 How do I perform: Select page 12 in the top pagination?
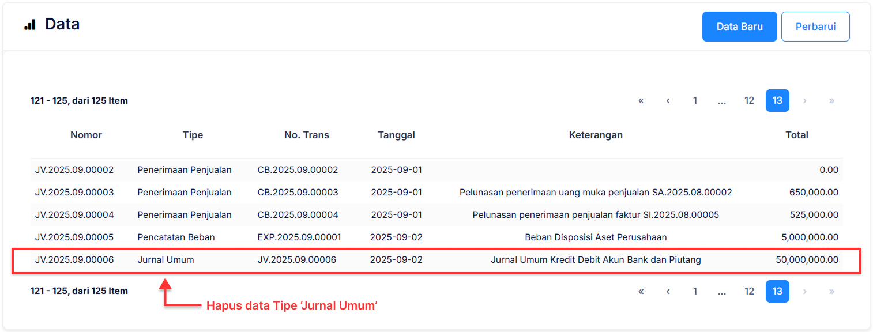point(748,100)
